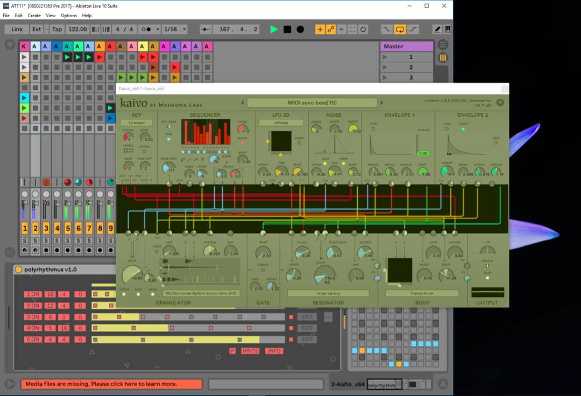Click the Punch-Out switch
581x396 pixels.
413,29
